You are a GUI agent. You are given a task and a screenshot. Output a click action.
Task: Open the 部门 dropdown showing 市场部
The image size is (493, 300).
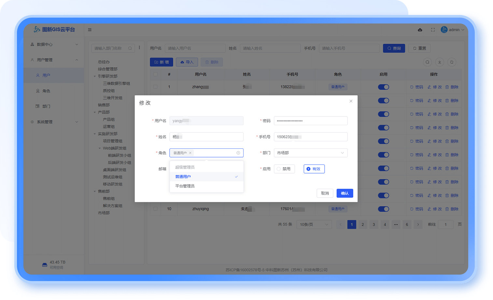click(310, 153)
